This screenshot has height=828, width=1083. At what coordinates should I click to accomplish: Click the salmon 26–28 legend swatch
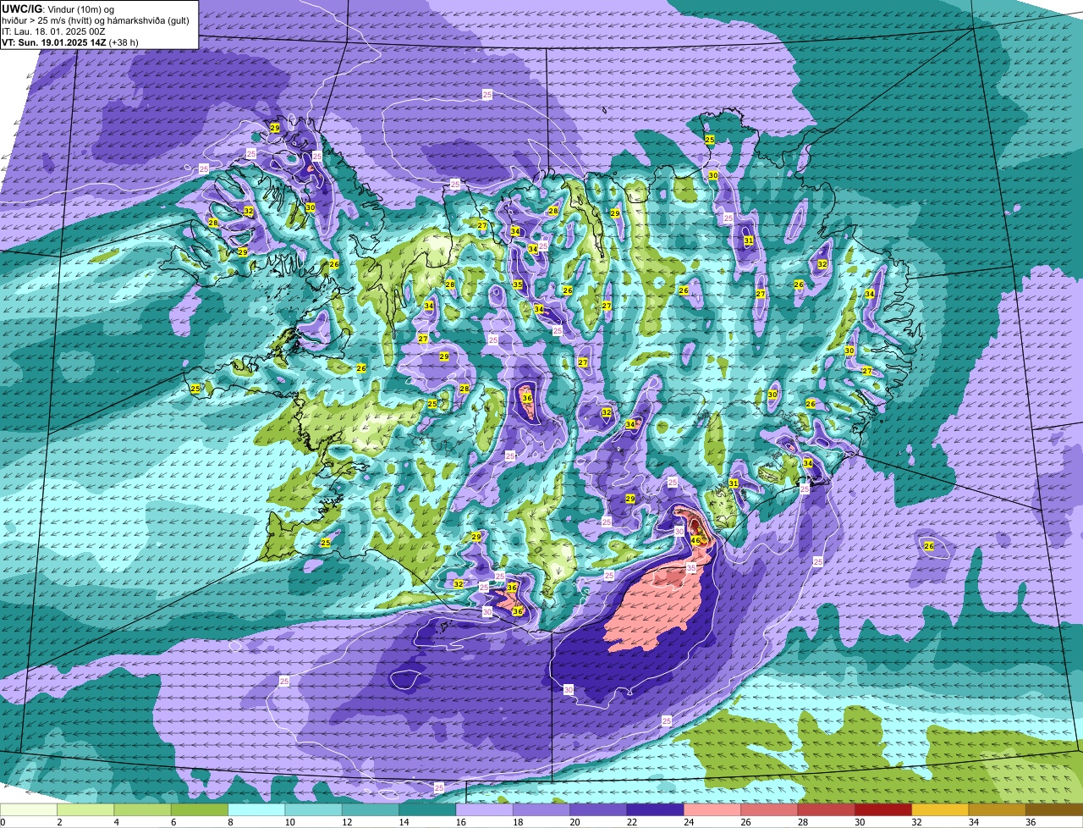click(769, 810)
